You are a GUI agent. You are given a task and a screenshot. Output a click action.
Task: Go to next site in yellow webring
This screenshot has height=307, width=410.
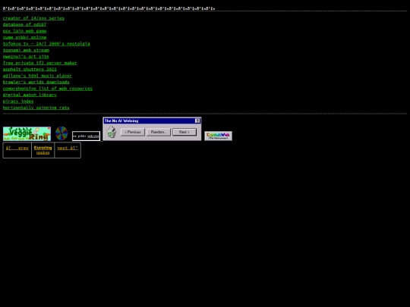pos(68,148)
